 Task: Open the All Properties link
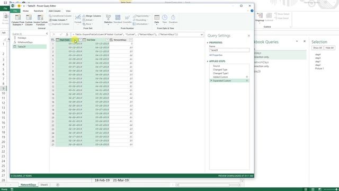tap(216, 55)
